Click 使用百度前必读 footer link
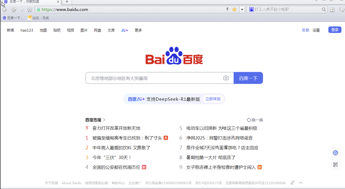Screen dimensions: 345x189 (97, 183)
